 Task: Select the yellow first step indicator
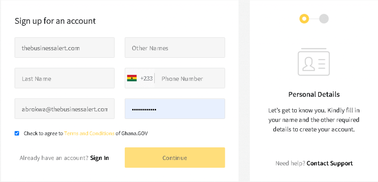[x=304, y=19]
